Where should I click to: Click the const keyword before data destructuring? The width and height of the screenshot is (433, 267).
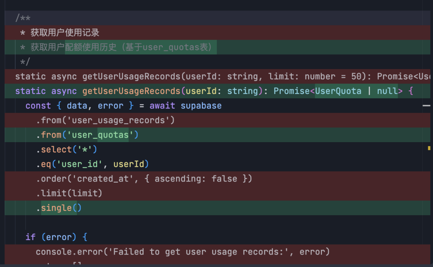click(x=38, y=106)
